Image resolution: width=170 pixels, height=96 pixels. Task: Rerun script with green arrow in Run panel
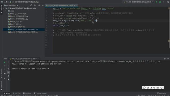click(x=5, y=62)
